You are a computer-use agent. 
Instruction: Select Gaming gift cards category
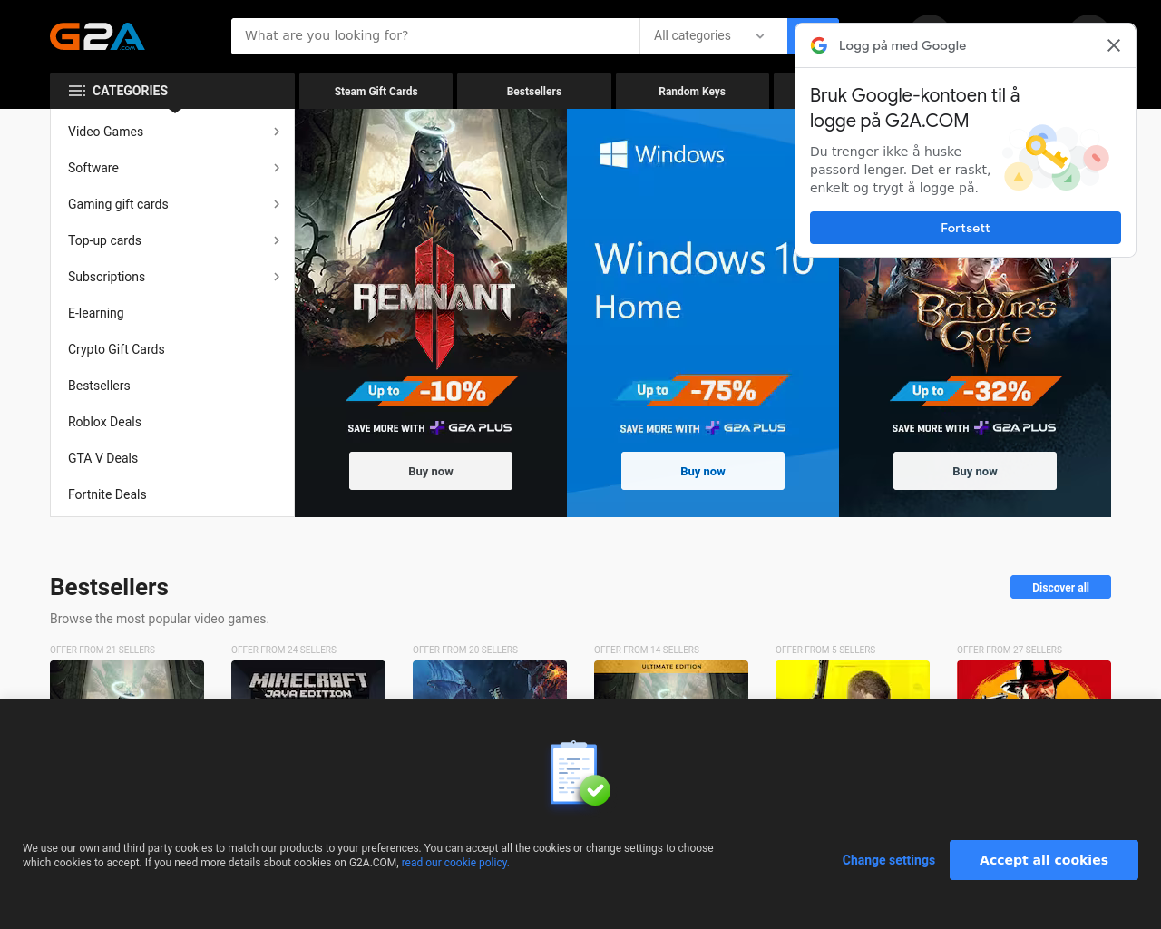pos(172,204)
